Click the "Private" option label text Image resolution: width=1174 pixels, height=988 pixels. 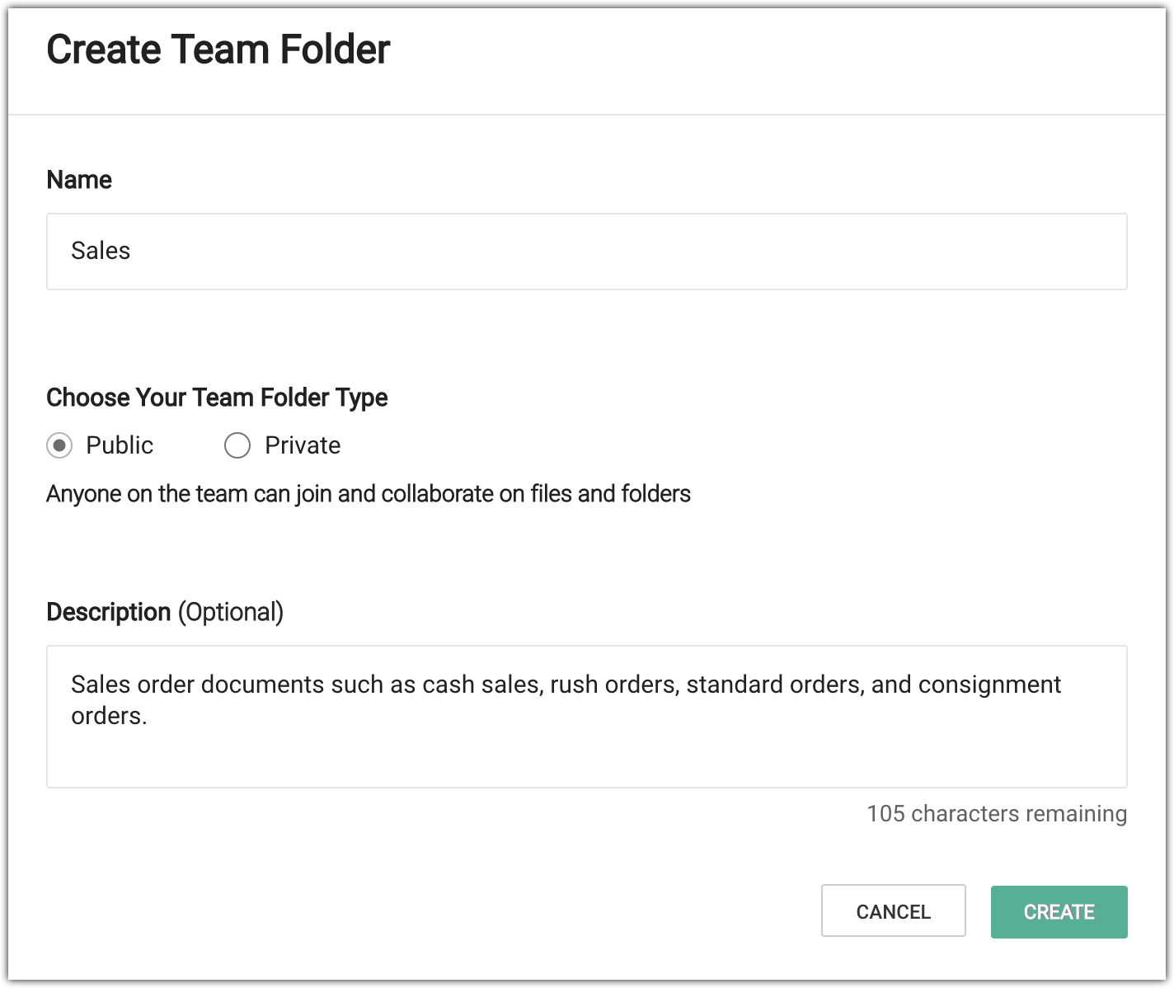303,445
